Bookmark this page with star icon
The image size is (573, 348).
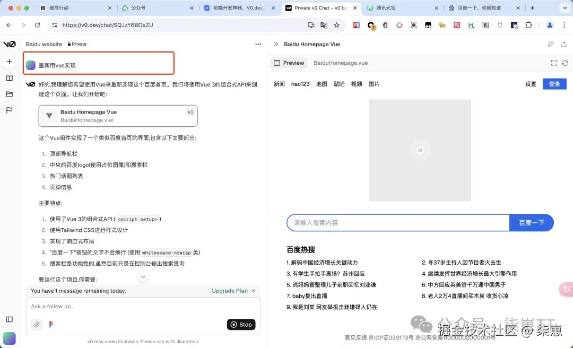tap(336, 25)
